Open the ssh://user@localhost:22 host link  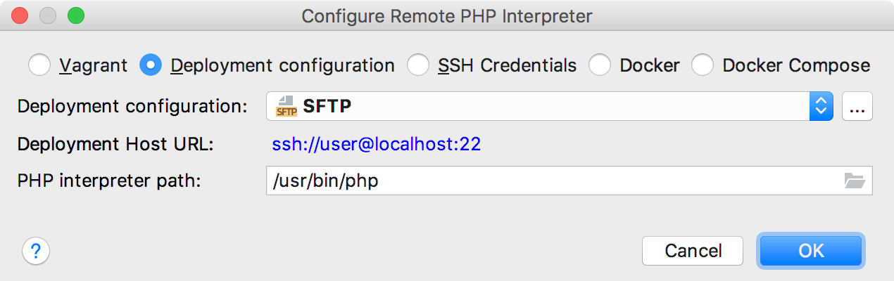coord(376,145)
